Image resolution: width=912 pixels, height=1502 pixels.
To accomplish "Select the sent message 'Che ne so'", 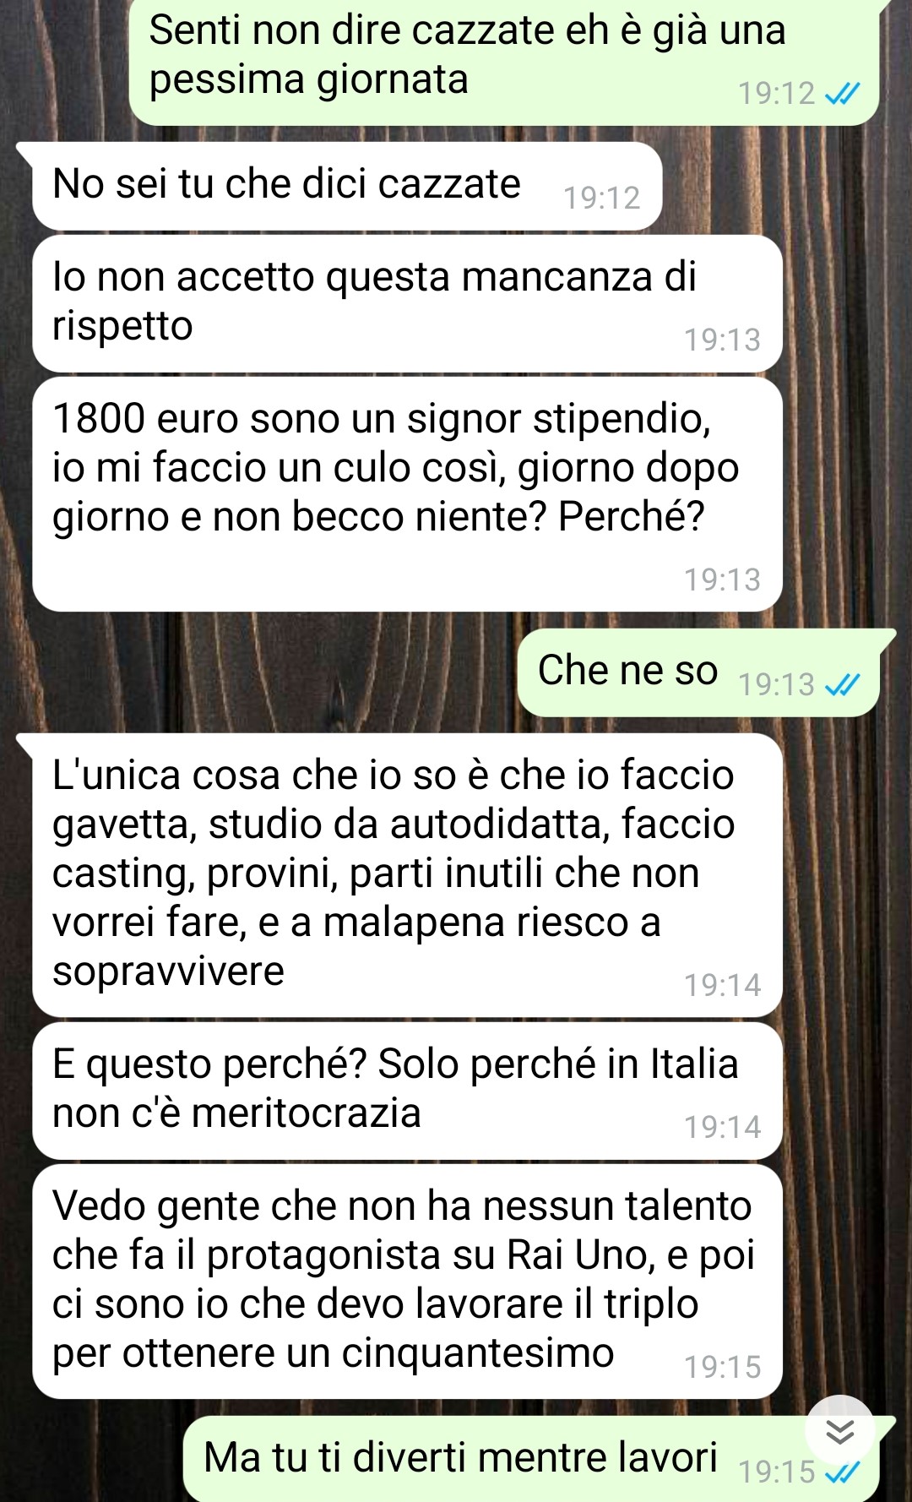I will click(698, 672).
